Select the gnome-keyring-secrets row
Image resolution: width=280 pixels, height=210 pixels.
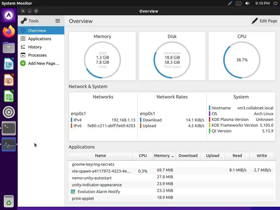pos(172,164)
